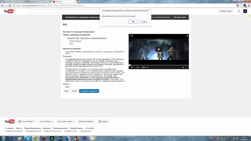Open Конфиденциальность footer link
This screenshot has height=141, width=251.
pyautogui.click(x=33, y=131)
